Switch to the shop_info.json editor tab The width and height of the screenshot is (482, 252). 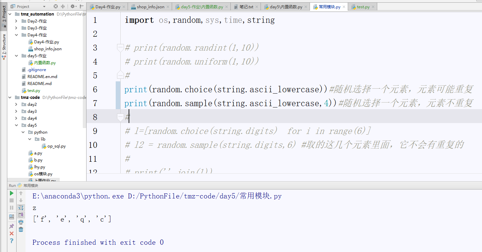(x=151, y=7)
